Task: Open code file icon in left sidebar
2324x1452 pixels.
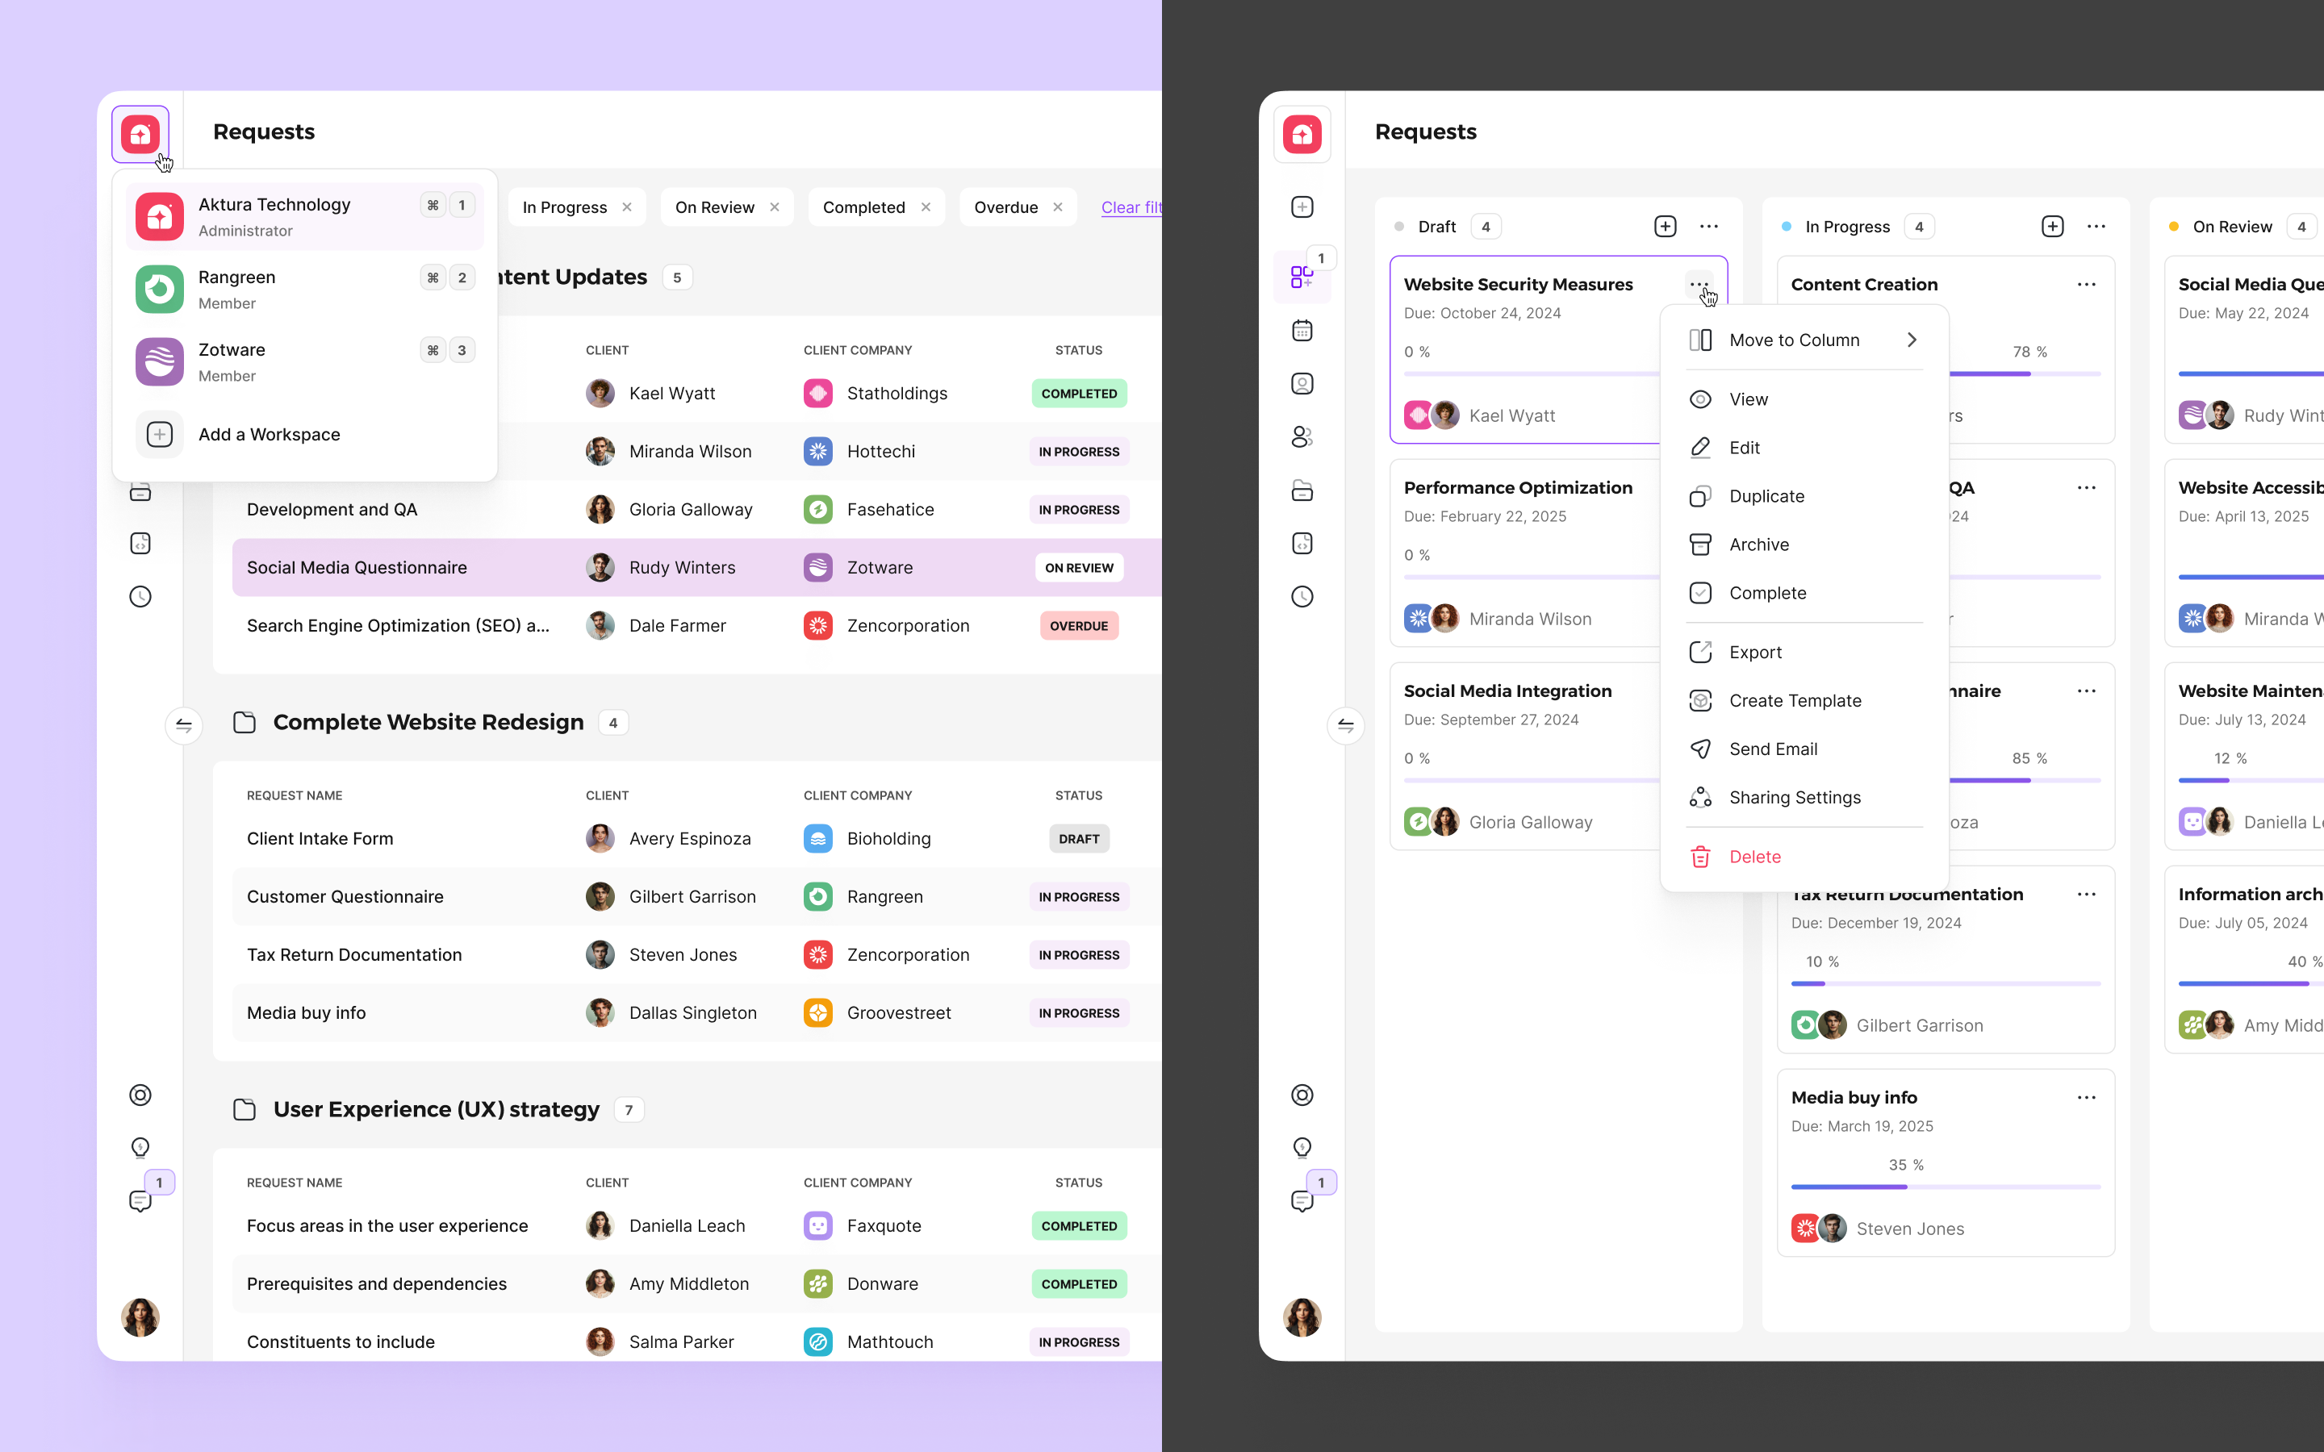Action: tap(140, 544)
